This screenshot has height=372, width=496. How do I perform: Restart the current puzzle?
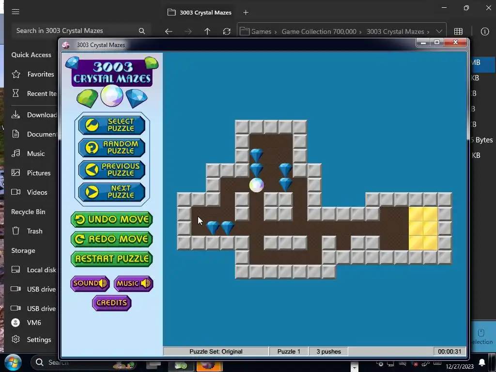[x=112, y=259]
